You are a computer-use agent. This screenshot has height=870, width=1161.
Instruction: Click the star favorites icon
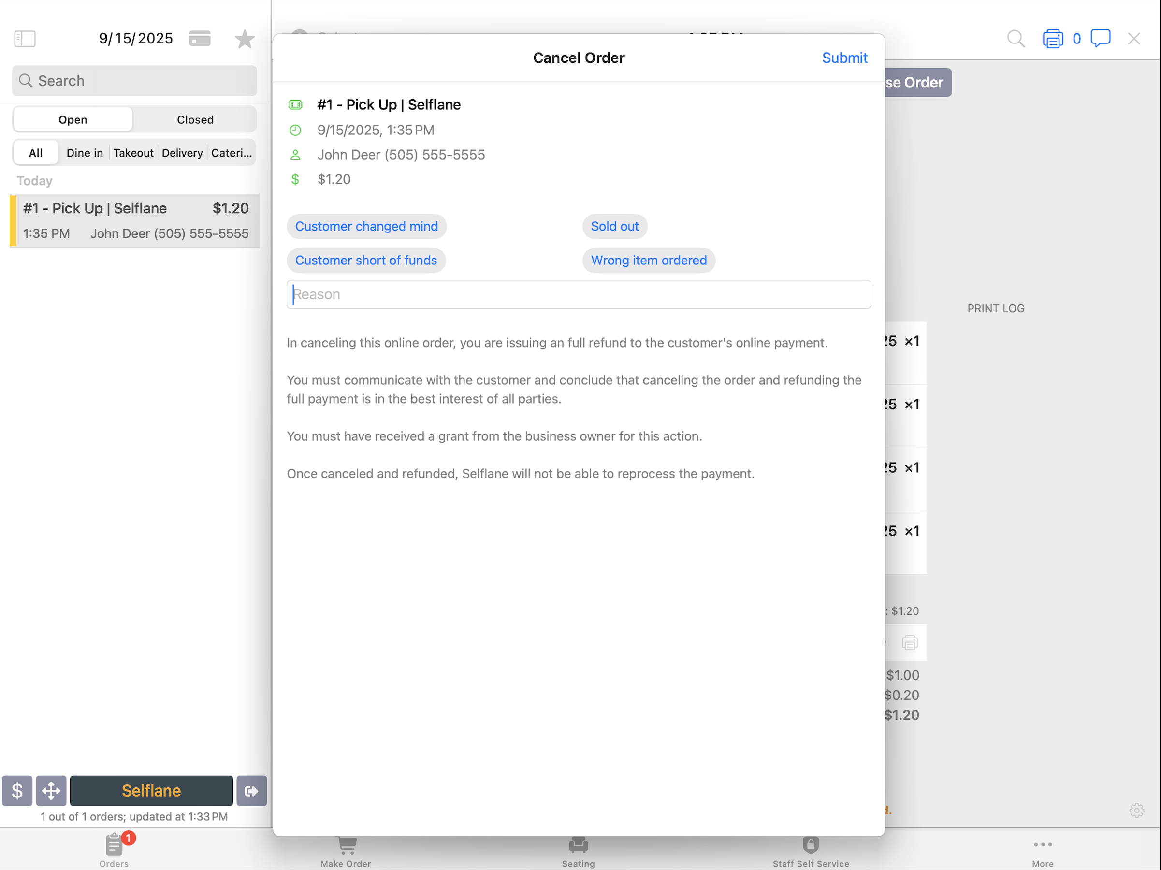(x=244, y=39)
